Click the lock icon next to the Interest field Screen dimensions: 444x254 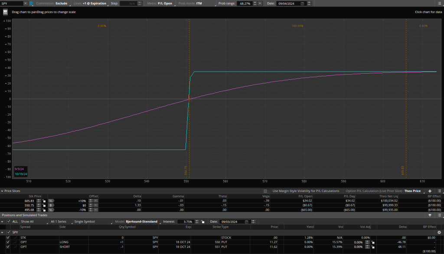202,221
